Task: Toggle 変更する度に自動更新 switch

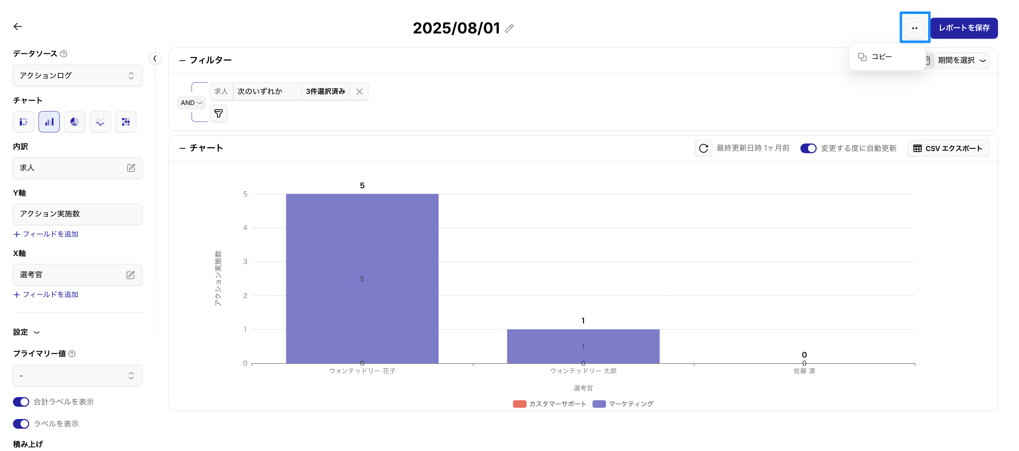Action: coord(808,148)
